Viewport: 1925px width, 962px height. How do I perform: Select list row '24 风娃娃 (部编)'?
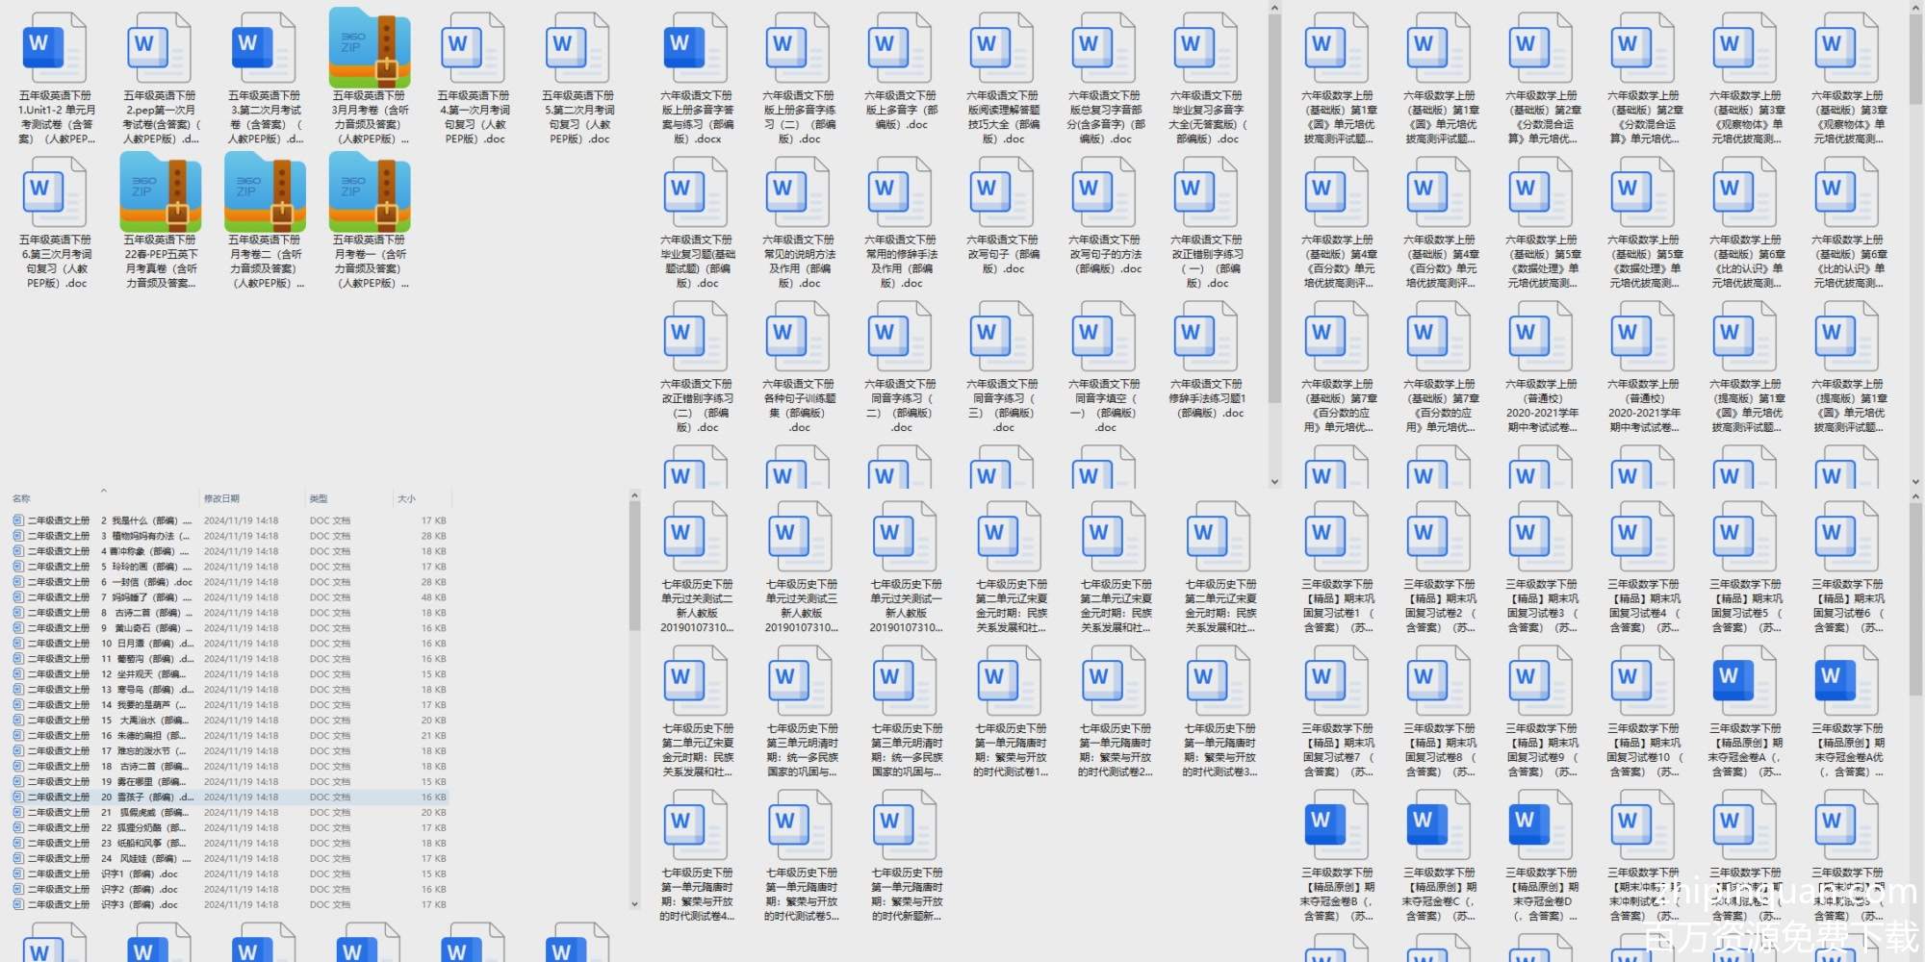coord(229,859)
